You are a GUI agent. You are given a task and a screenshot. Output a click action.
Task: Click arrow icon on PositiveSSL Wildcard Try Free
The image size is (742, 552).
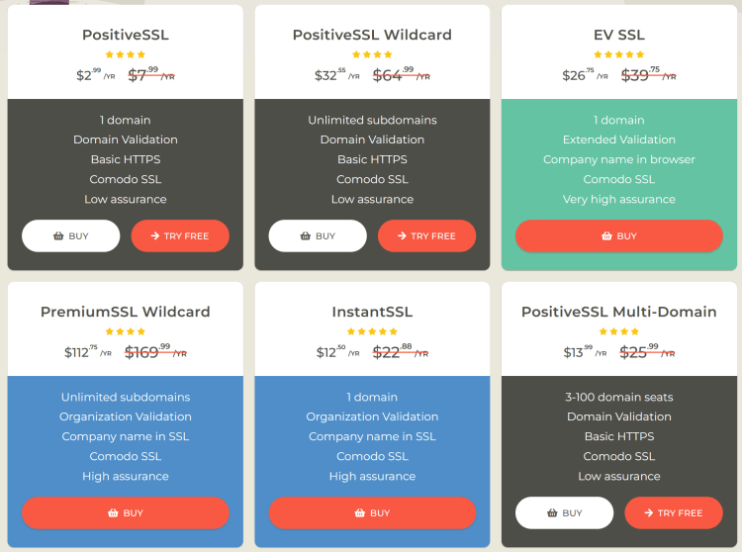click(402, 236)
